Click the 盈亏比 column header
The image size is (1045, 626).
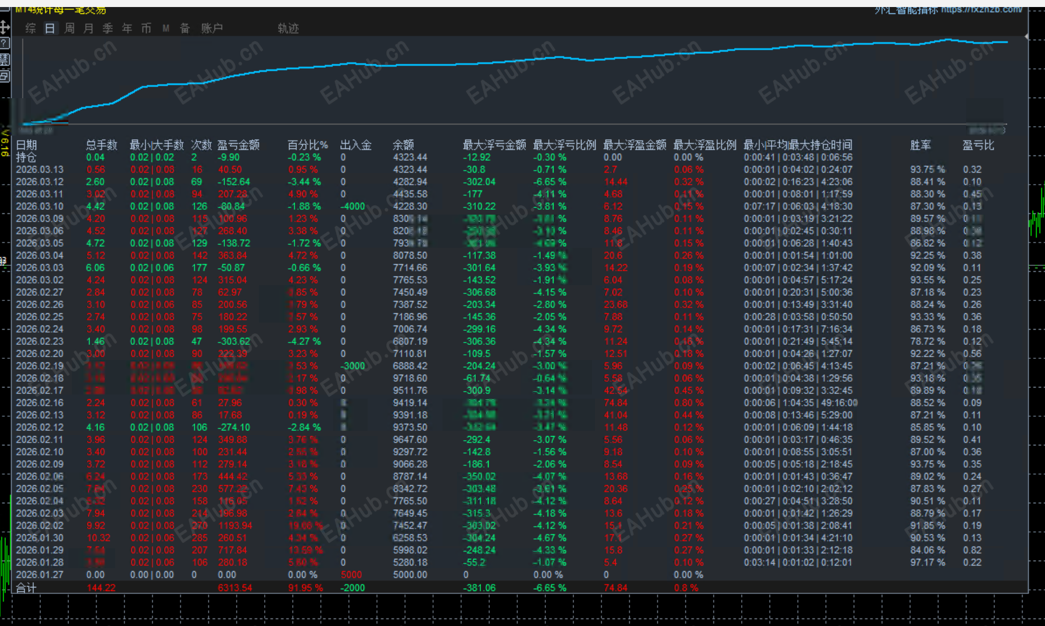tap(978, 145)
